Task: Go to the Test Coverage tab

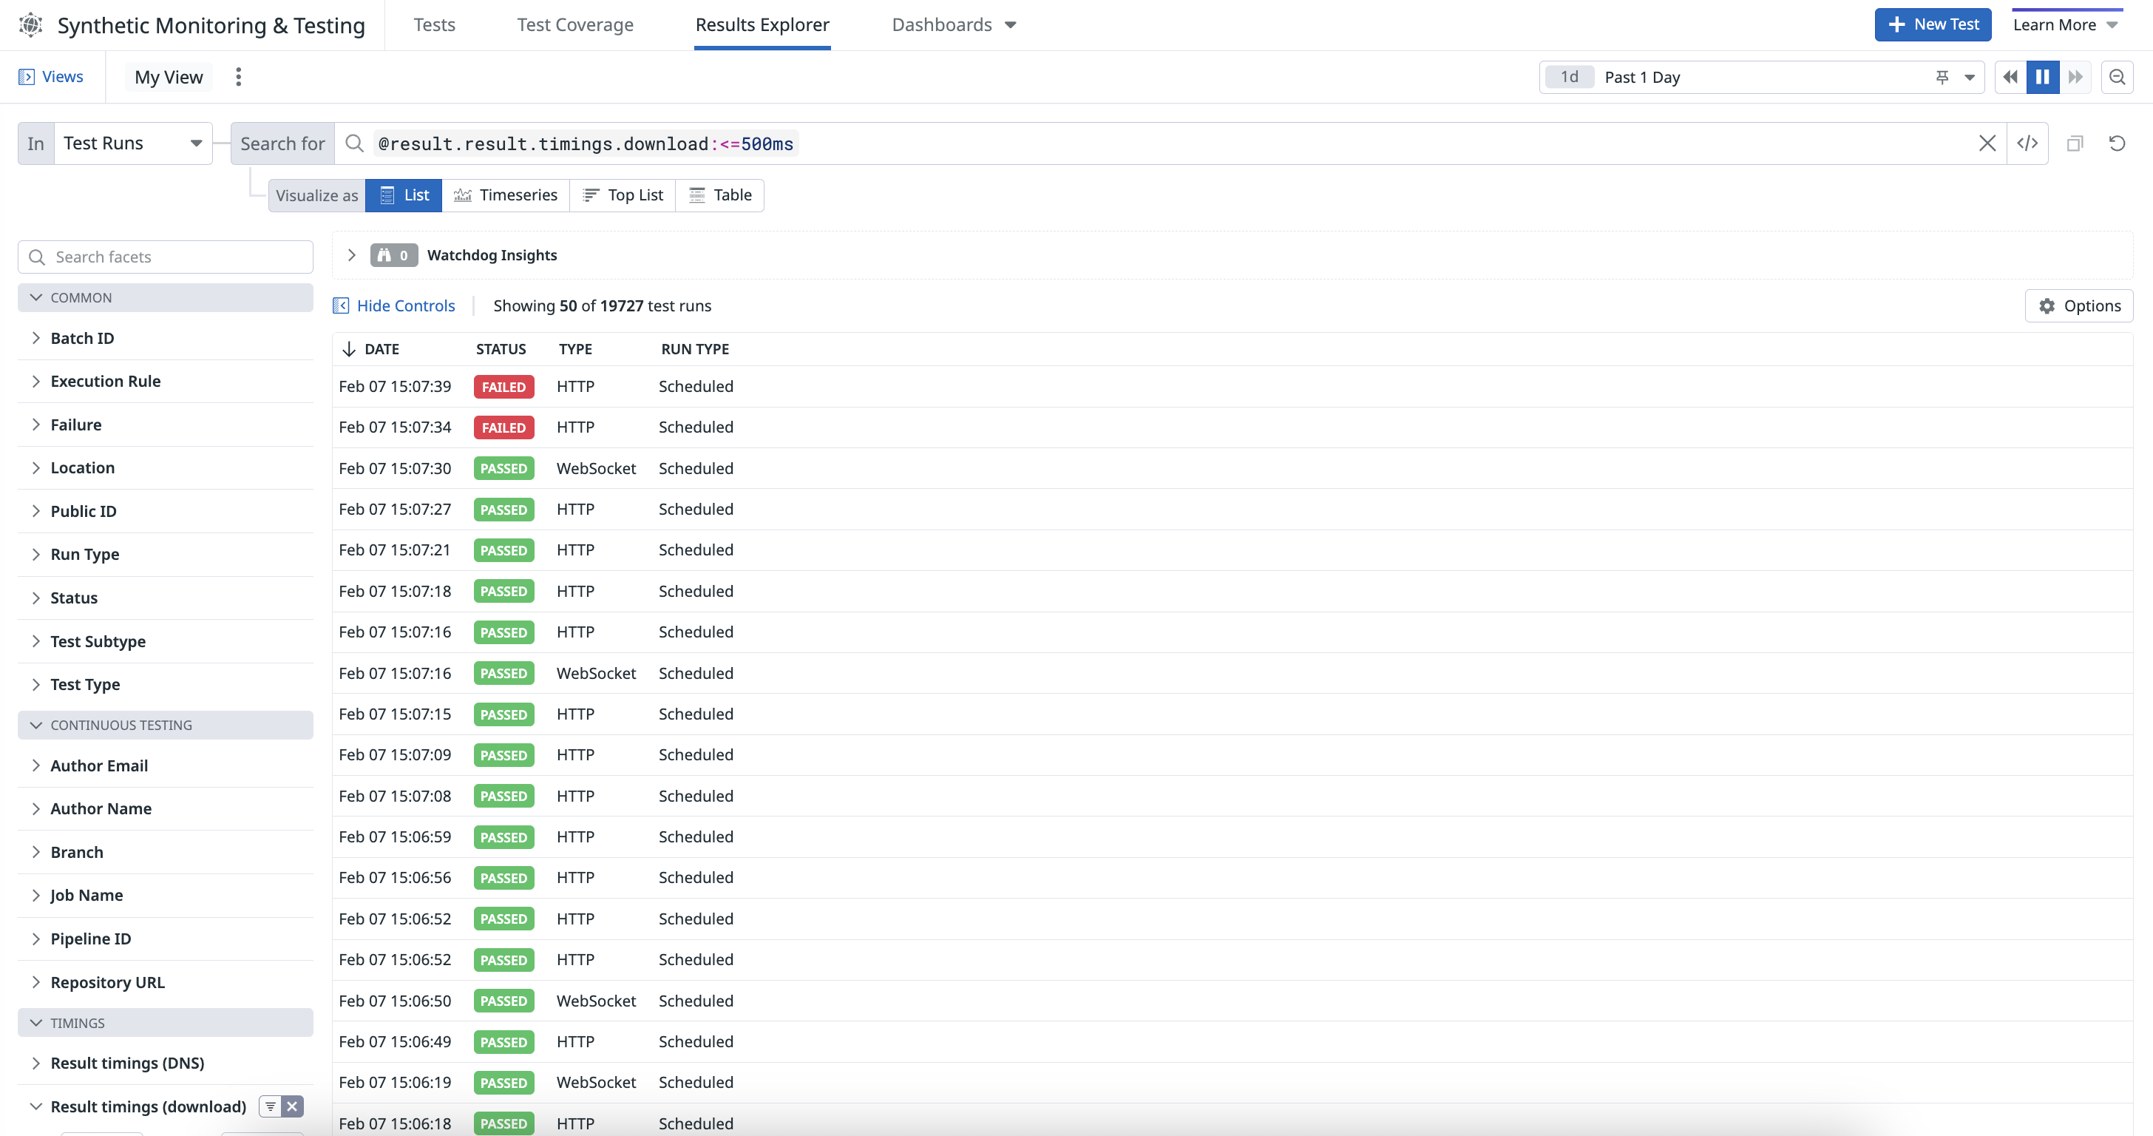Action: [575, 25]
